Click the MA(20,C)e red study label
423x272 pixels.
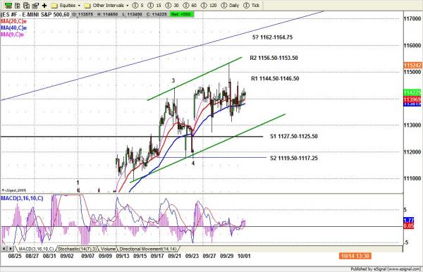(x=13, y=21)
